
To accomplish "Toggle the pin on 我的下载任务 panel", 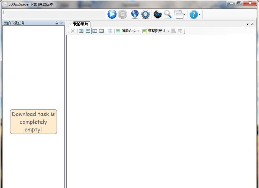I will (x=56, y=23).
